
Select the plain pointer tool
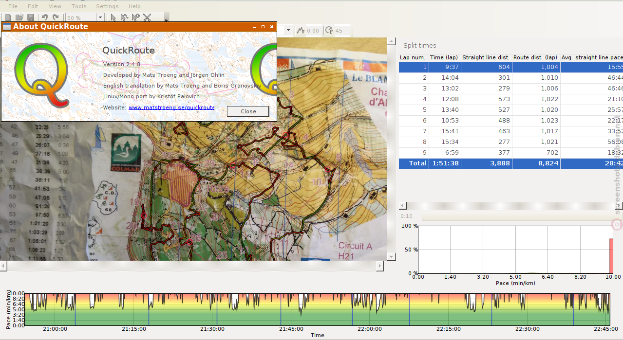tap(113, 18)
